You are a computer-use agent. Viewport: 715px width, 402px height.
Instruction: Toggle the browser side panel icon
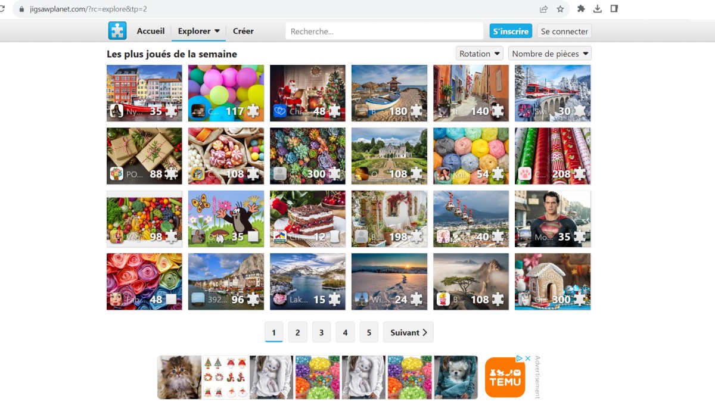[614, 9]
